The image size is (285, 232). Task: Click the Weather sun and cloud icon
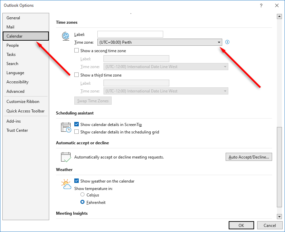65,184
